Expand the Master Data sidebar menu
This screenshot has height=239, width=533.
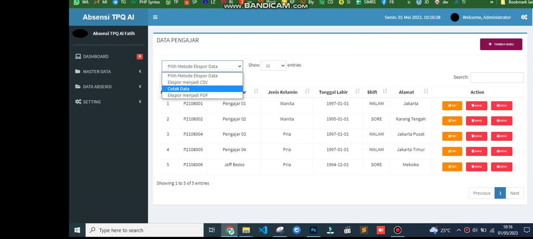(x=108, y=72)
